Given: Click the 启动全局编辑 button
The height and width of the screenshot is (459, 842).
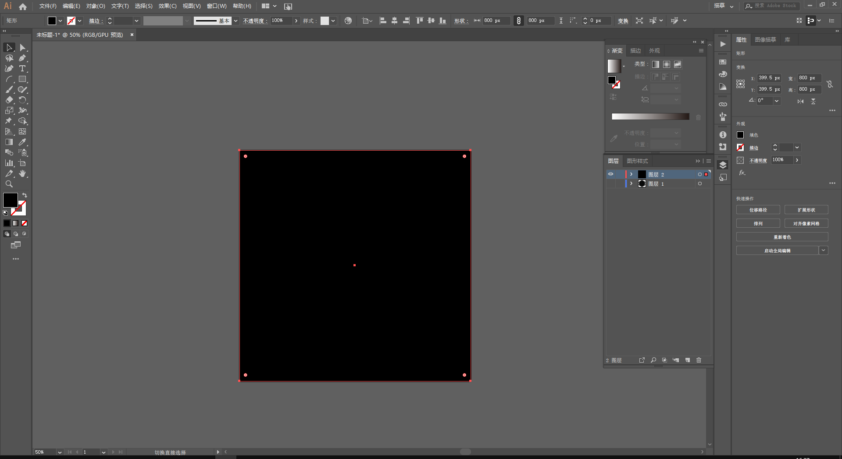Looking at the screenshot, I should point(777,251).
